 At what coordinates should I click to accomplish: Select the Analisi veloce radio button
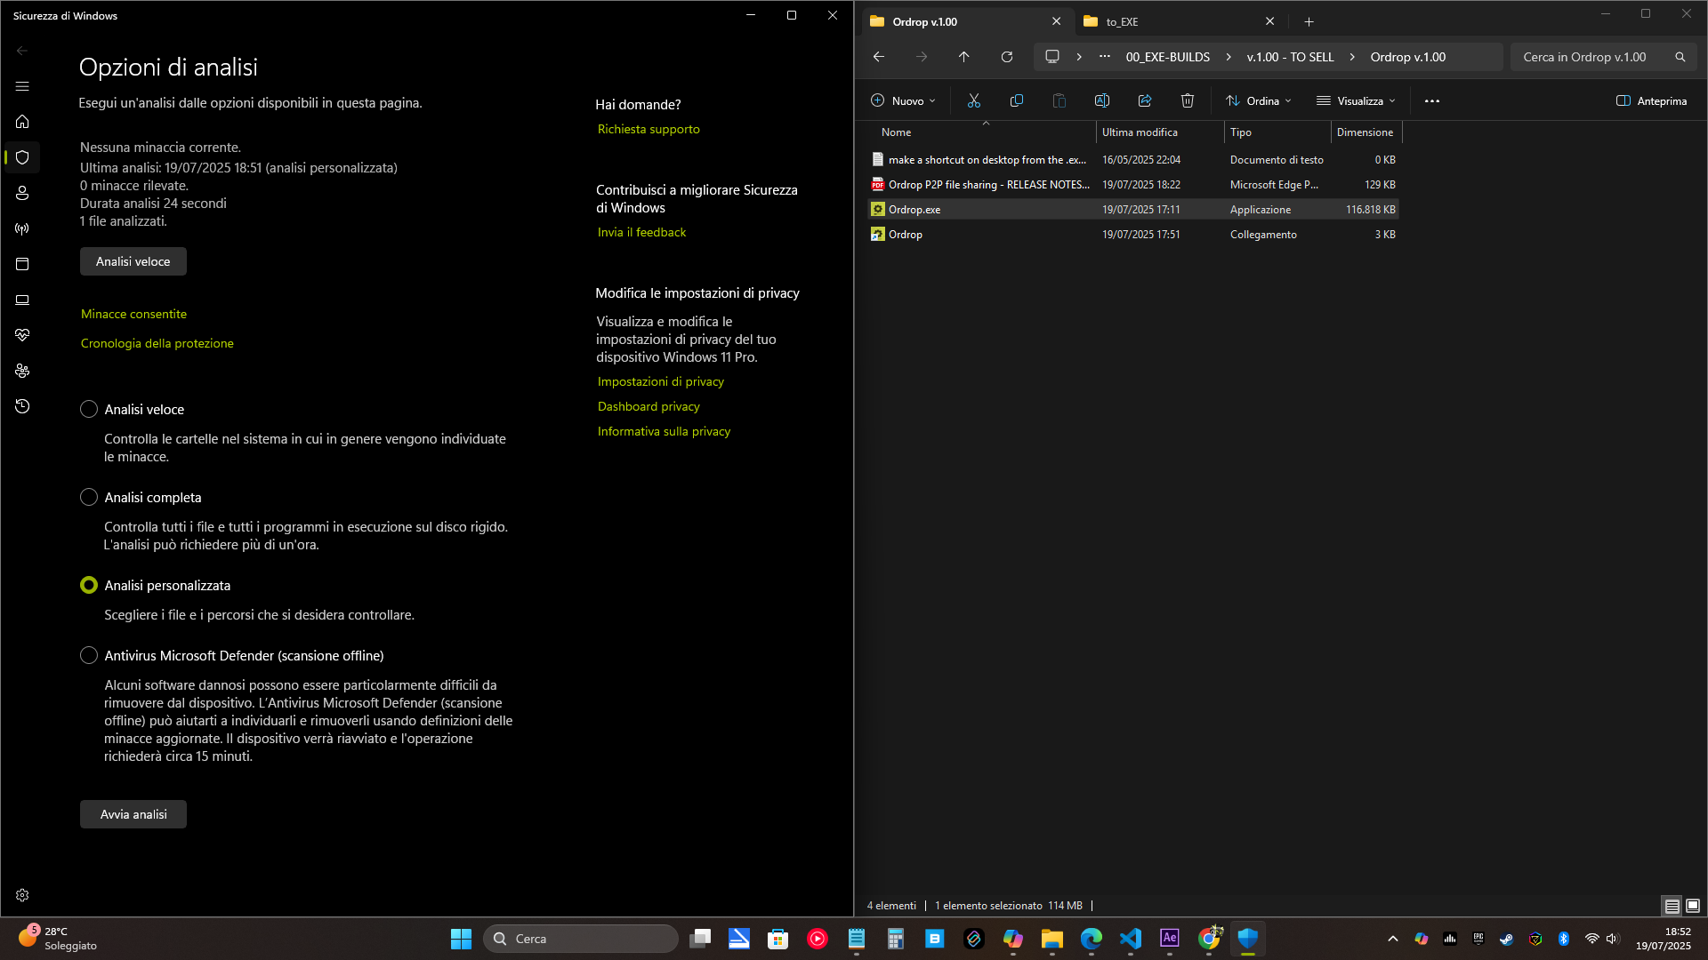click(x=89, y=409)
